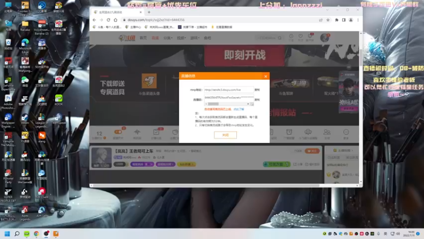Click the Douyu 直播 nav item

(x=155, y=38)
